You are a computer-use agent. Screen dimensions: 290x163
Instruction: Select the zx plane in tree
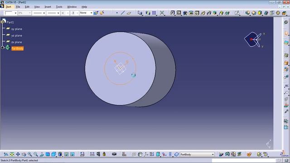16,42
